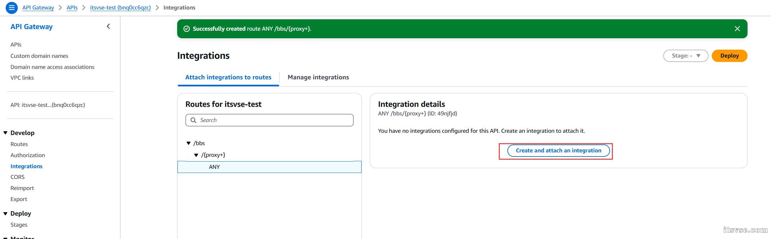The image size is (771, 239).
Task: Dismiss the green success notification banner
Action: coord(737,29)
